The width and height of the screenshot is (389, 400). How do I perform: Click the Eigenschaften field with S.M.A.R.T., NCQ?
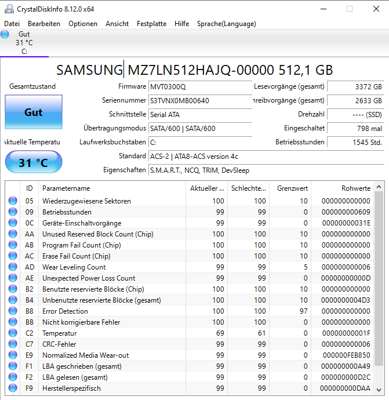(266, 170)
